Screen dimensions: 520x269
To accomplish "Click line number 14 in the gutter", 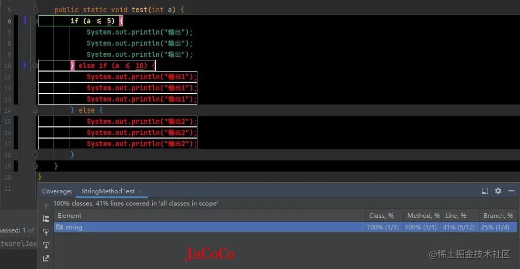I will [x=8, y=110].
